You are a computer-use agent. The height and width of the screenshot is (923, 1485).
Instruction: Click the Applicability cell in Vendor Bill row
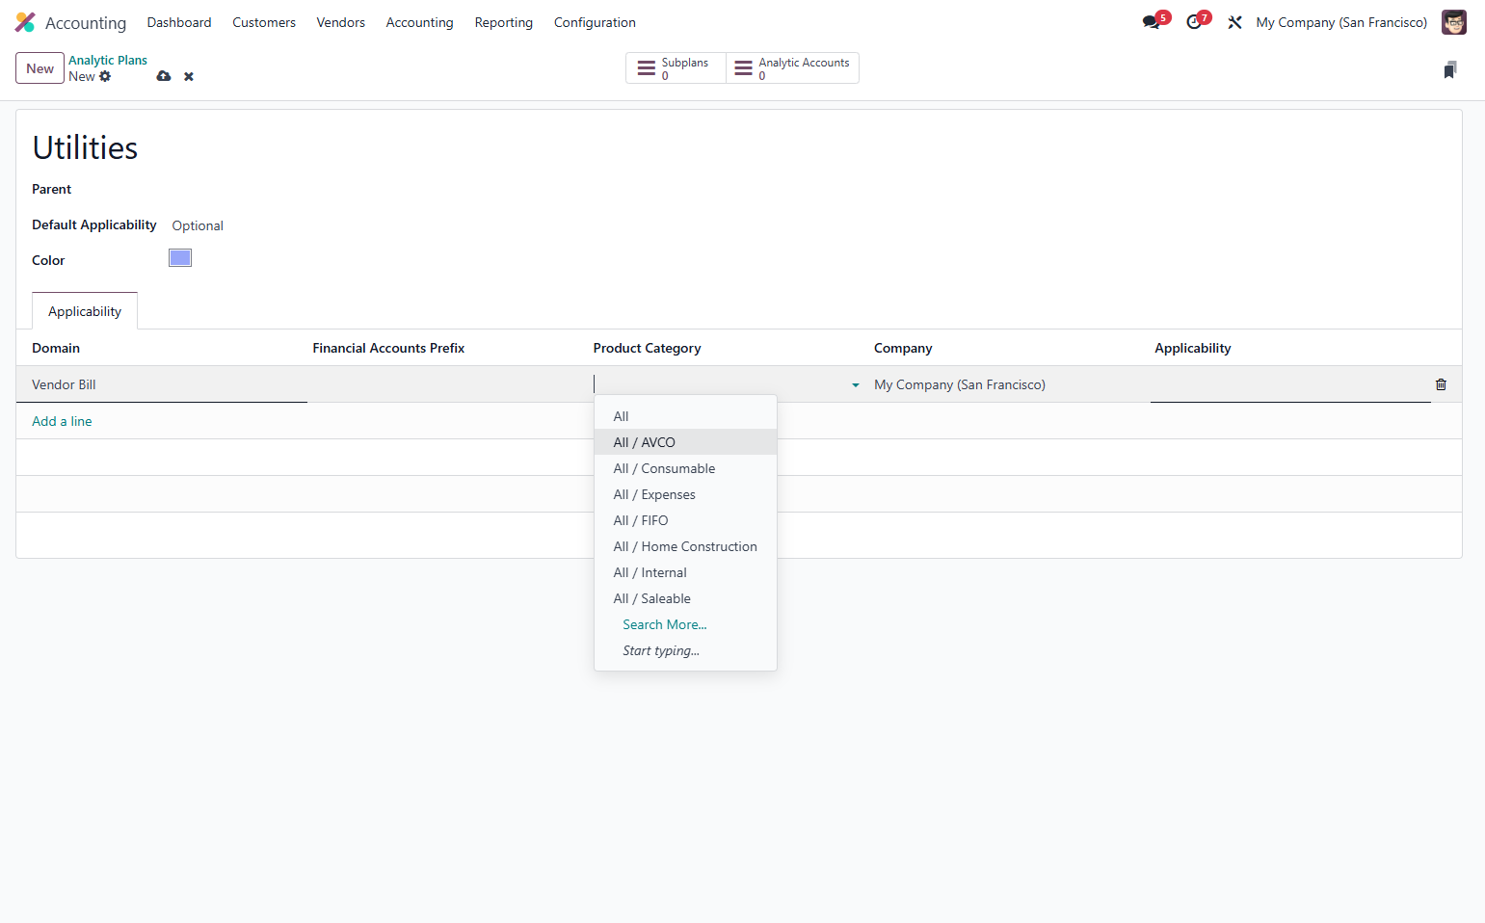[1290, 384]
